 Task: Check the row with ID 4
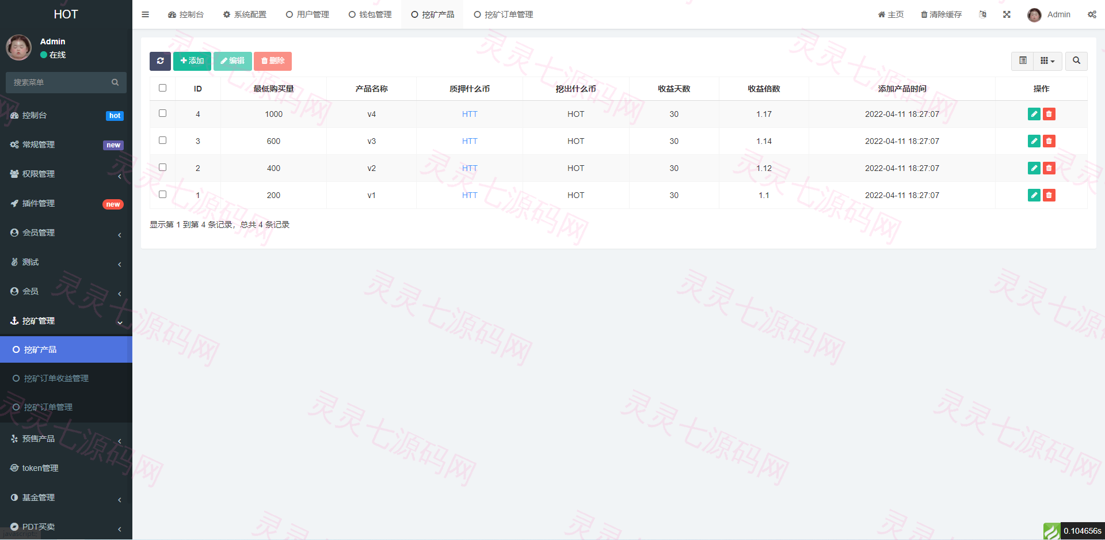point(162,113)
